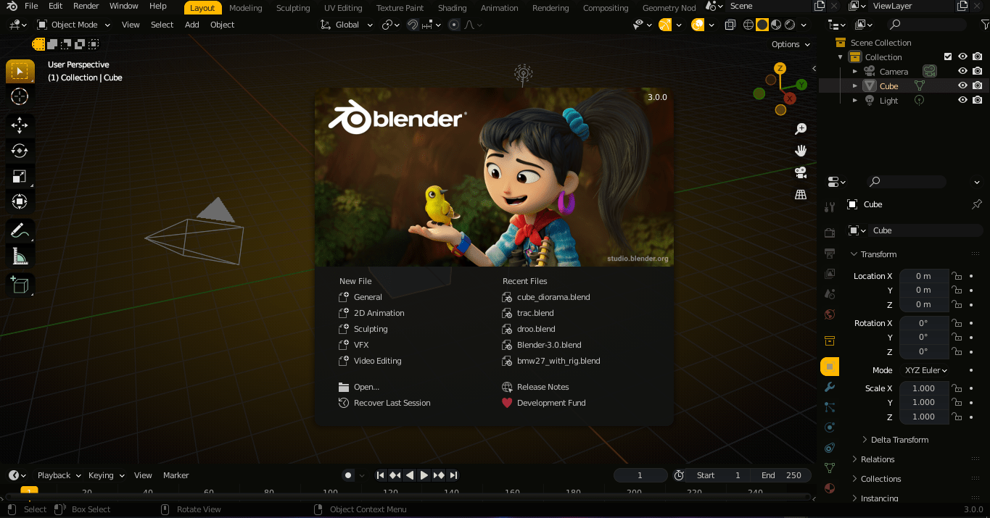Open the Render properties tab
This screenshot has height=518, width=990.
click(830, 233)
